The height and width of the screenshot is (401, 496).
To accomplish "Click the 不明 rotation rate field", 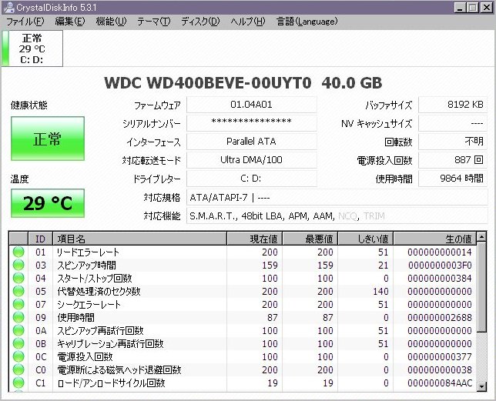I will 453,142.
